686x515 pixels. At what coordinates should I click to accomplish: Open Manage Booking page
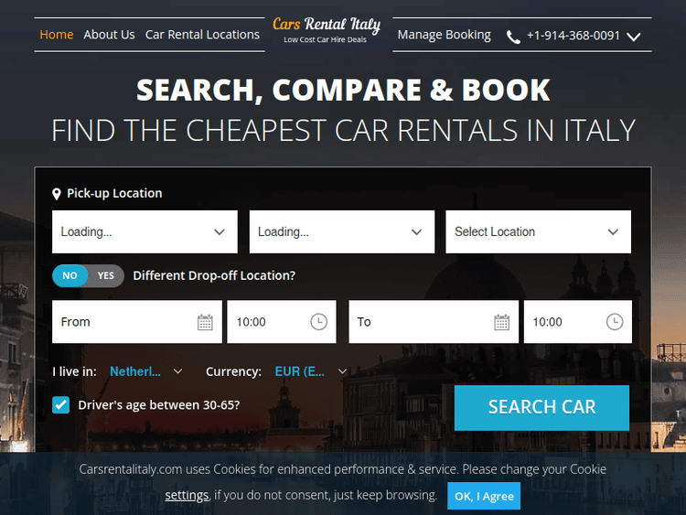point(444,35)
